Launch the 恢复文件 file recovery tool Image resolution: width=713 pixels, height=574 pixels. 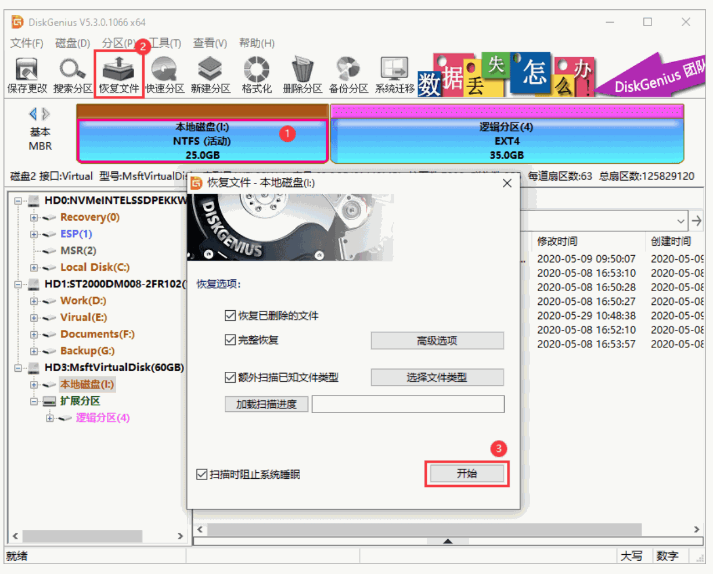pos(119,76)
